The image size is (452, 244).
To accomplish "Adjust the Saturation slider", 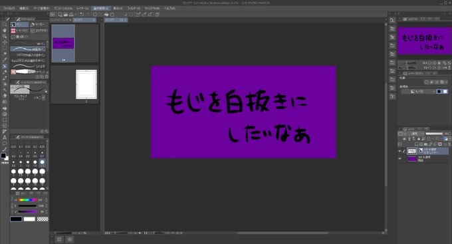I will (x=27, y=206).
